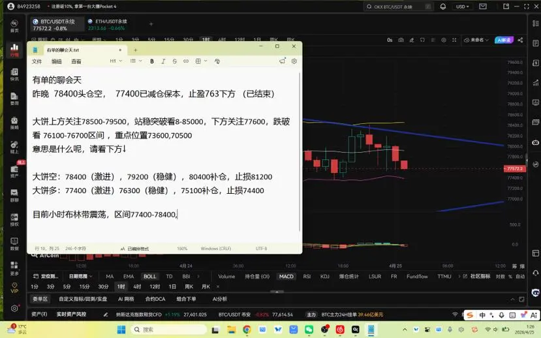
Task: Open the VIP sidebar icon
Action: tap(14, 288)
